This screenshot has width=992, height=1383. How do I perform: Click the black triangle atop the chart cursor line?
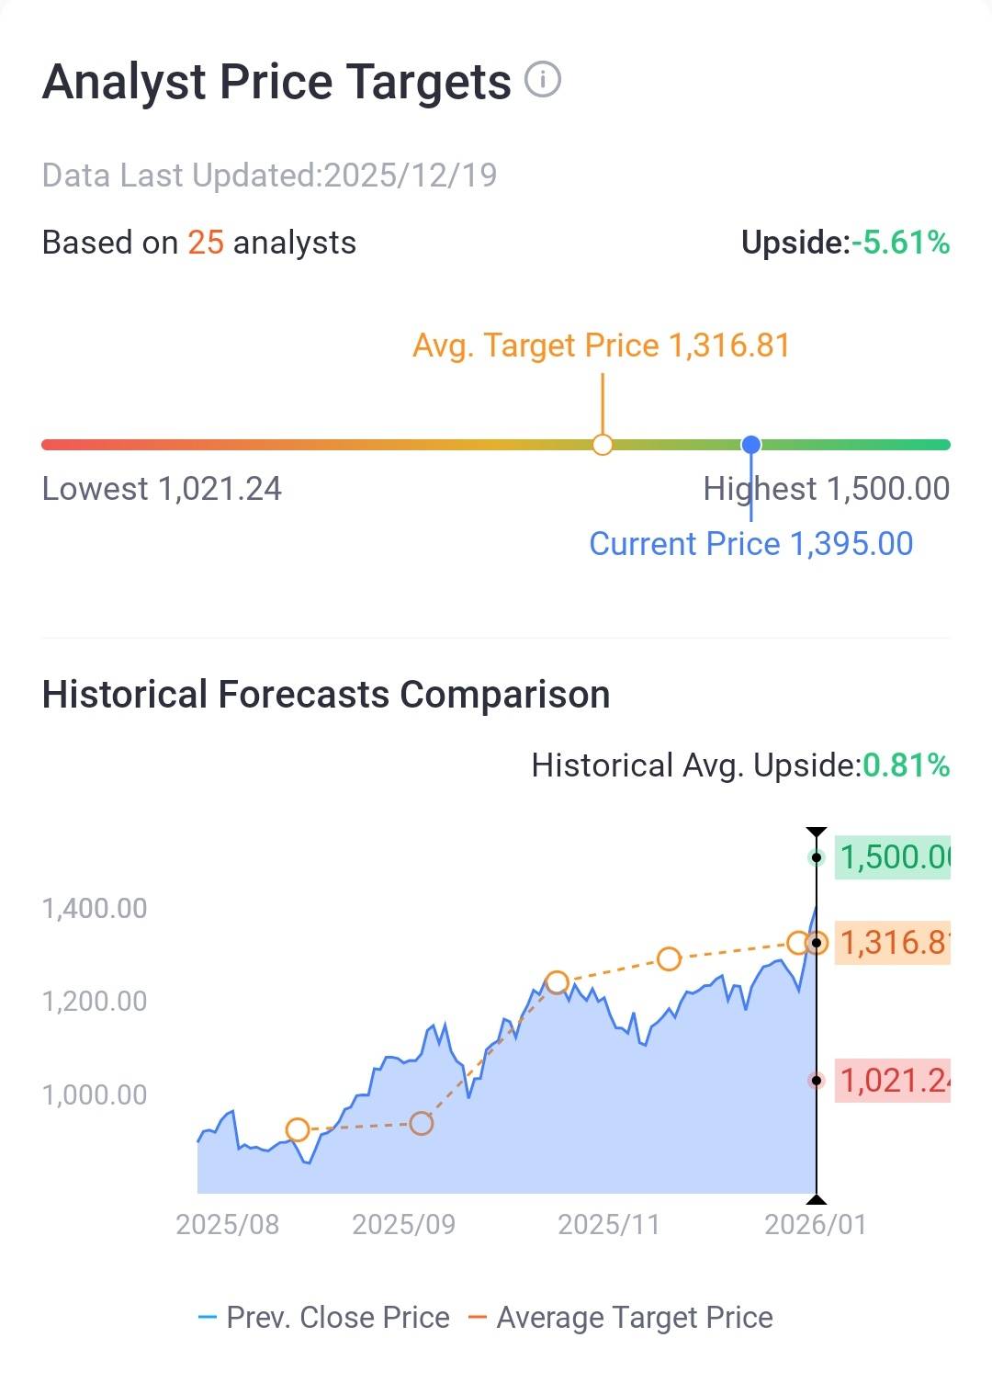pyautogui.click(x=816, y=833)
